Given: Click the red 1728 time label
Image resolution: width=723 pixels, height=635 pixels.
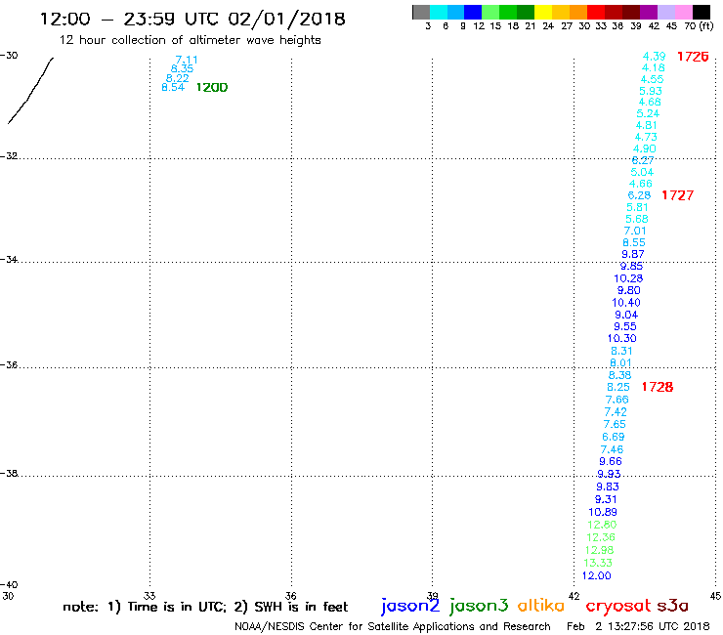Looking at the screenshot, I should click(x=658, y=387).
